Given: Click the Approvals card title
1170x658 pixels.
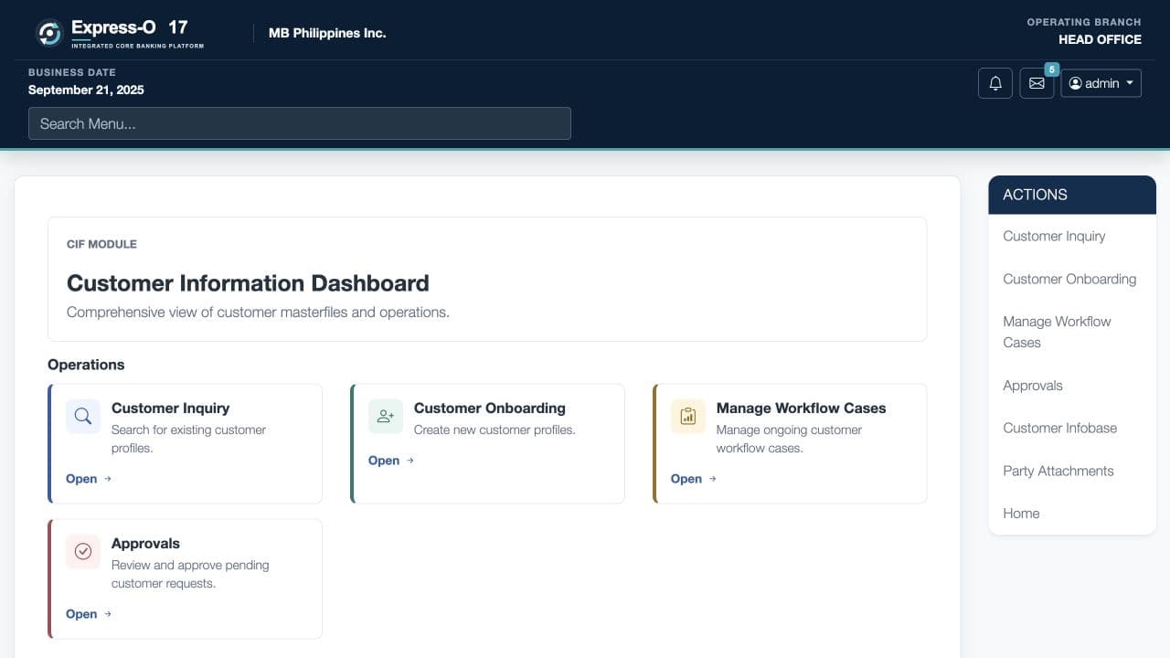Looking at the screenshot, I should click(145, 544).
